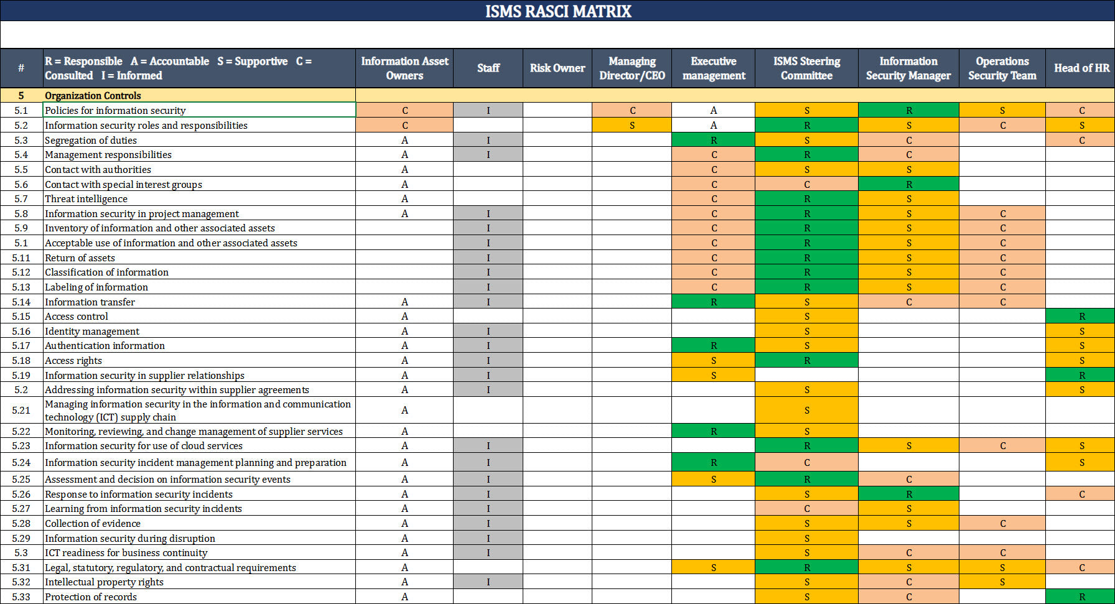Click the RASCI legend header cell
Screen dimensions: 1115x604
point(199,68)
